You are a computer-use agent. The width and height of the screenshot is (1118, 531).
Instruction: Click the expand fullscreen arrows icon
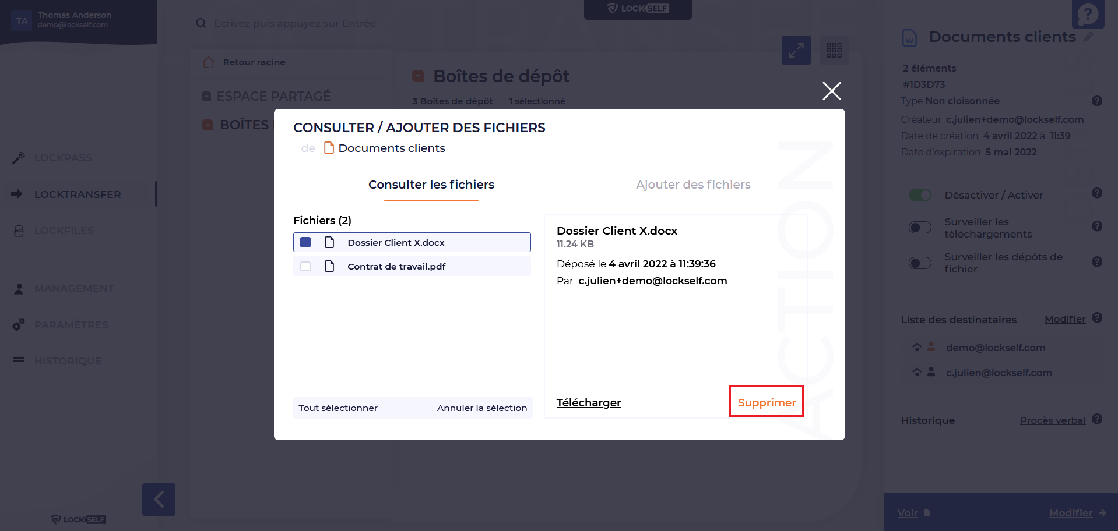pyautogui.click(x=796, y=51)
